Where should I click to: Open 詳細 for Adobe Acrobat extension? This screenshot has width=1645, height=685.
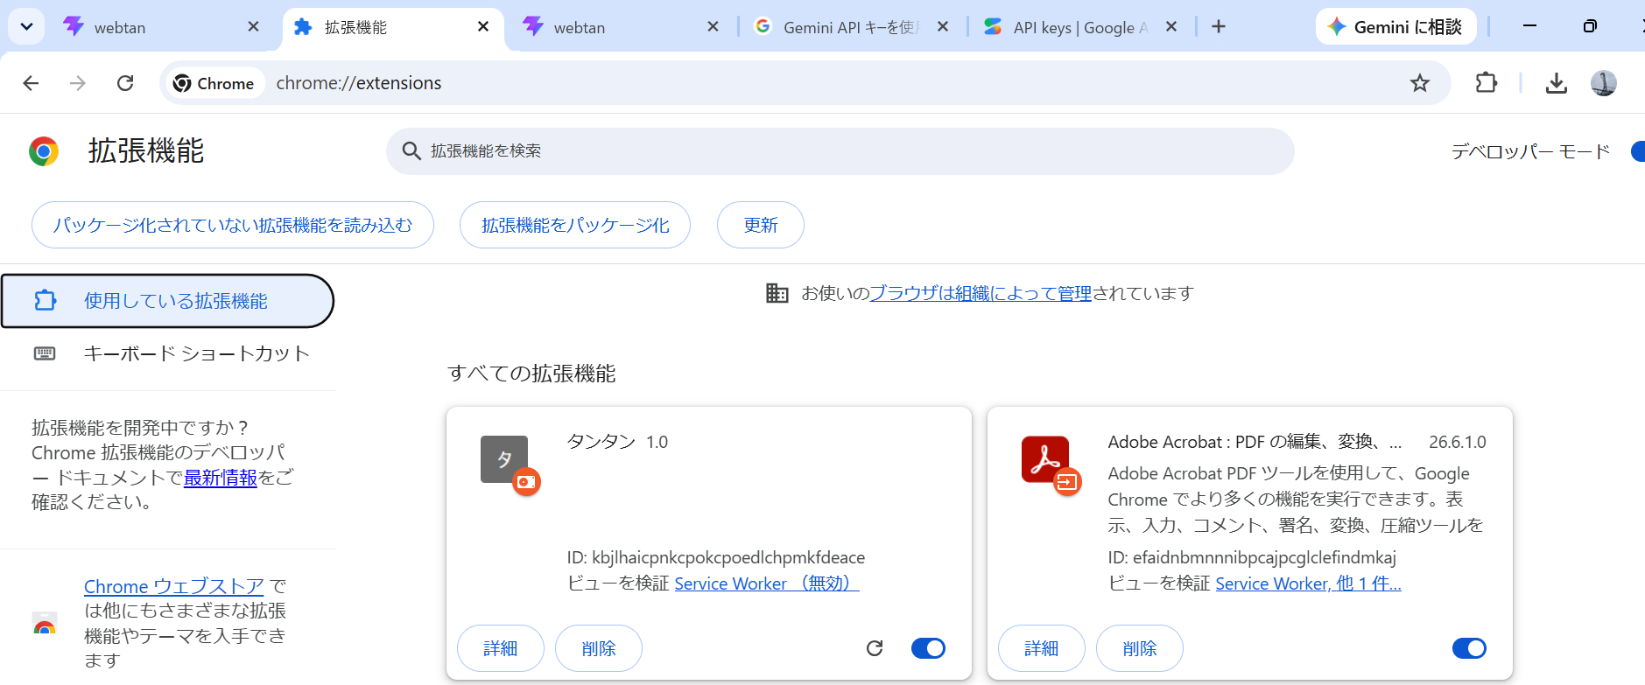point(1042,648)
